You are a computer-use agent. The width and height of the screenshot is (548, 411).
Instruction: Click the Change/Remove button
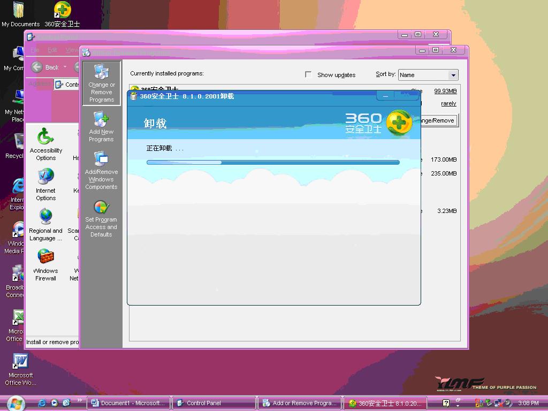click(x=439, y=120)
